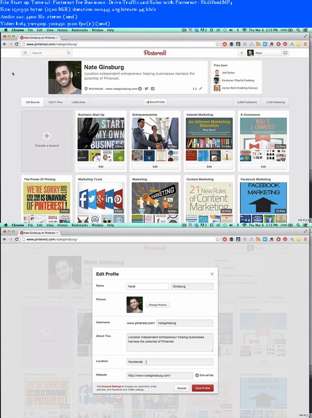312x418 pixels.
Task: Click the search magnifier icon on undimmed Pinterest page
Action: (x=69, y=53)
